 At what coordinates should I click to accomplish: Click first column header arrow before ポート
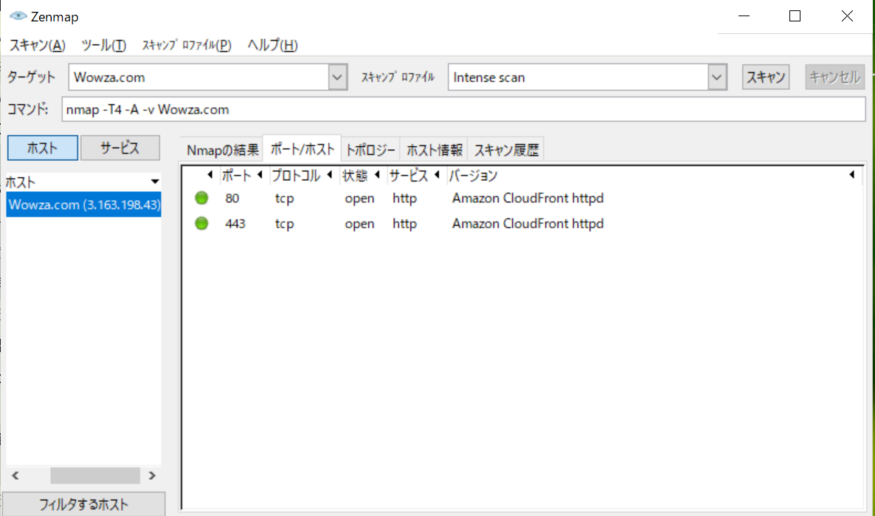(210, 175)
